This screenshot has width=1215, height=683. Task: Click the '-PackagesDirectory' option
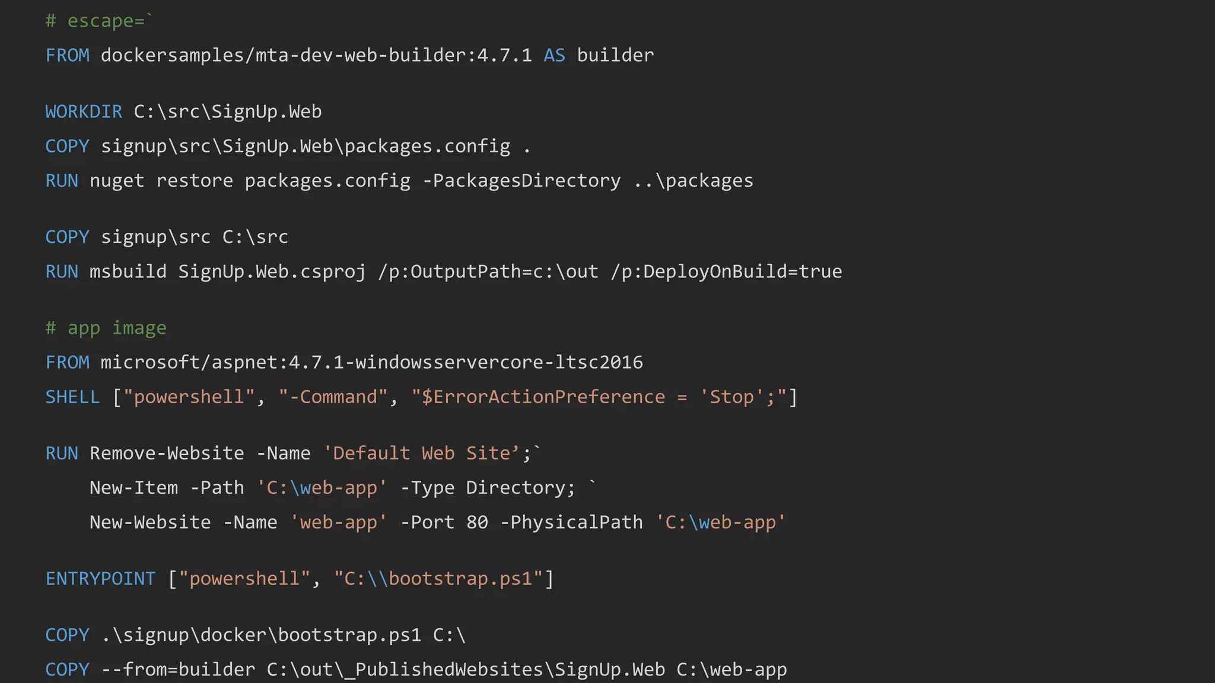click(x=521, y=180)
